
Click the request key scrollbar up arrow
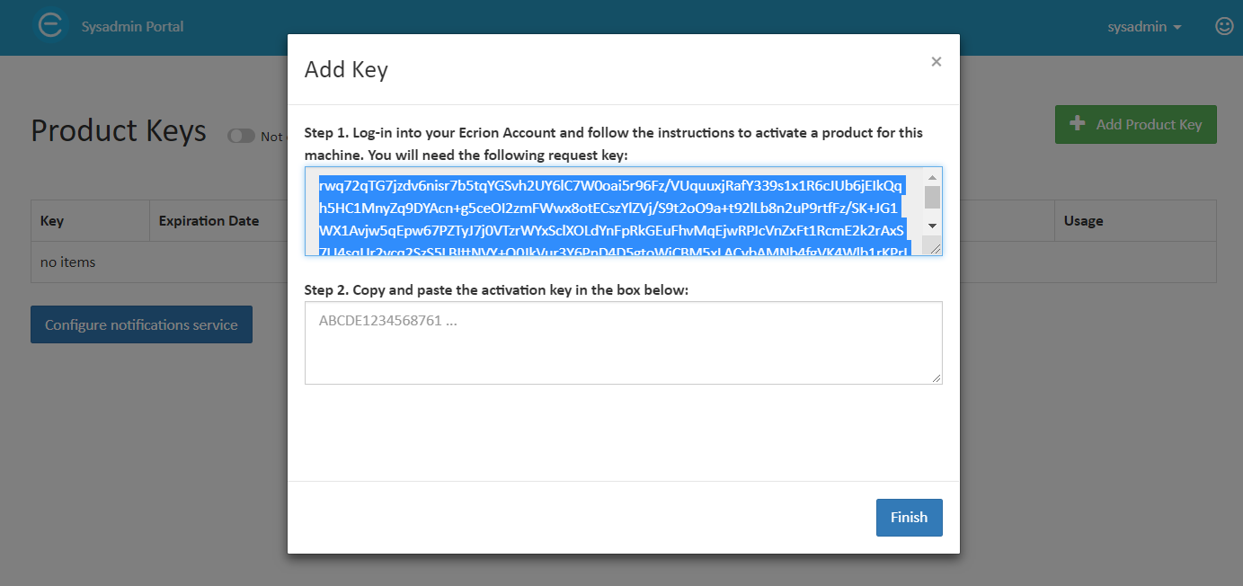click(932, 177)
